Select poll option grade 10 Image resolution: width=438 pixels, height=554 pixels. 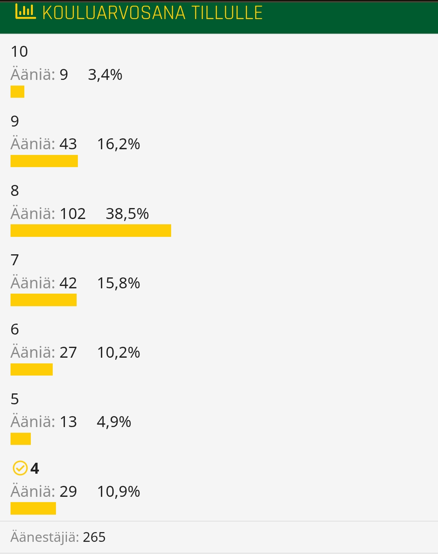click(x=19, y=52)
